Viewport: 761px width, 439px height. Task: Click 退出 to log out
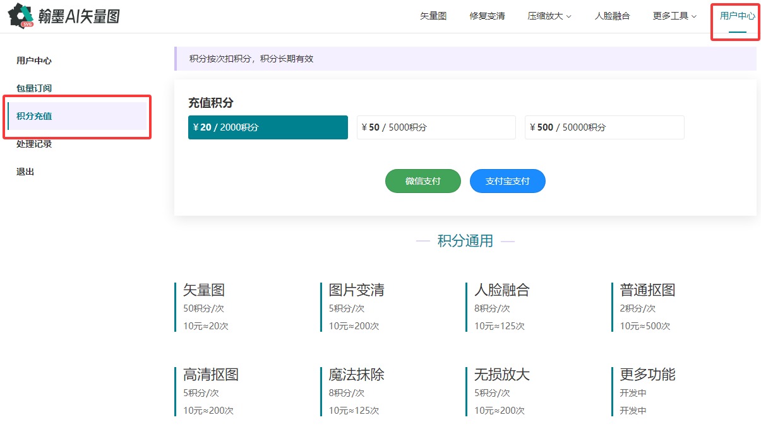click(25, 172)
